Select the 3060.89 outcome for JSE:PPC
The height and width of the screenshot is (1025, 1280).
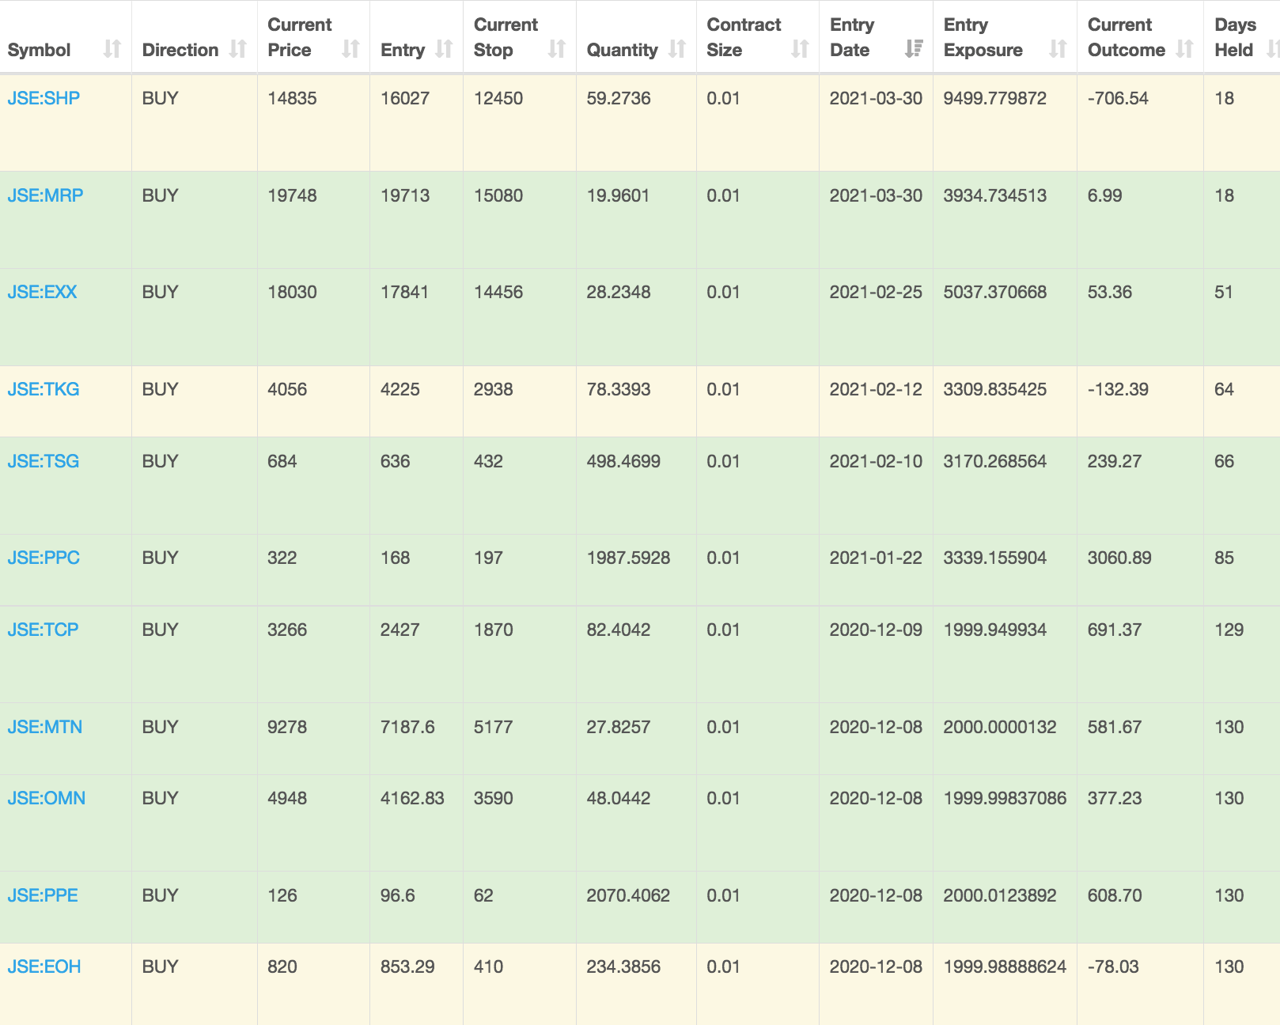click(x=1119, y=558)
